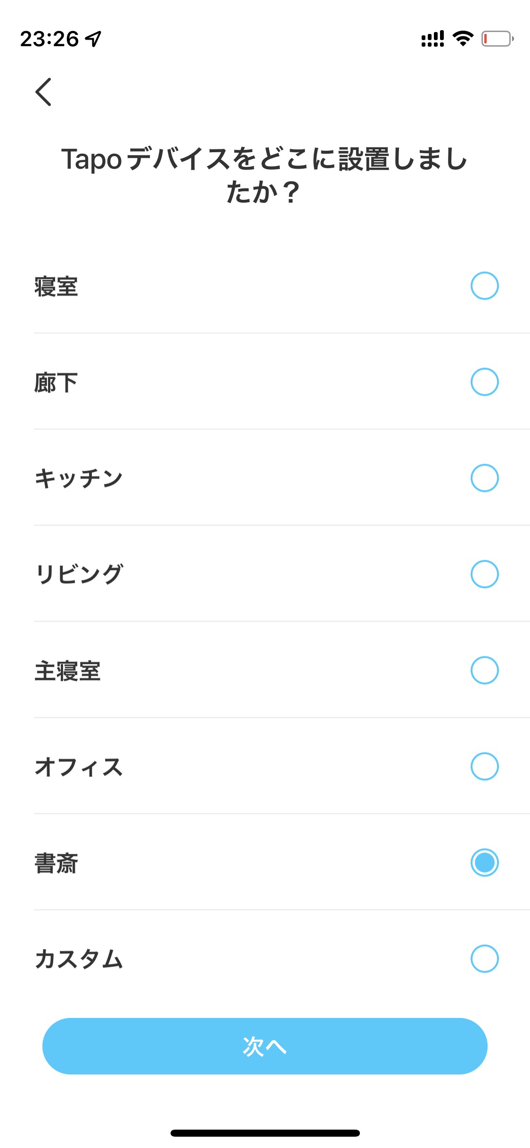Select the オフィス radio button
Image resolution: width=530 pixels, height=1148 pixels.
pos(484,767)
